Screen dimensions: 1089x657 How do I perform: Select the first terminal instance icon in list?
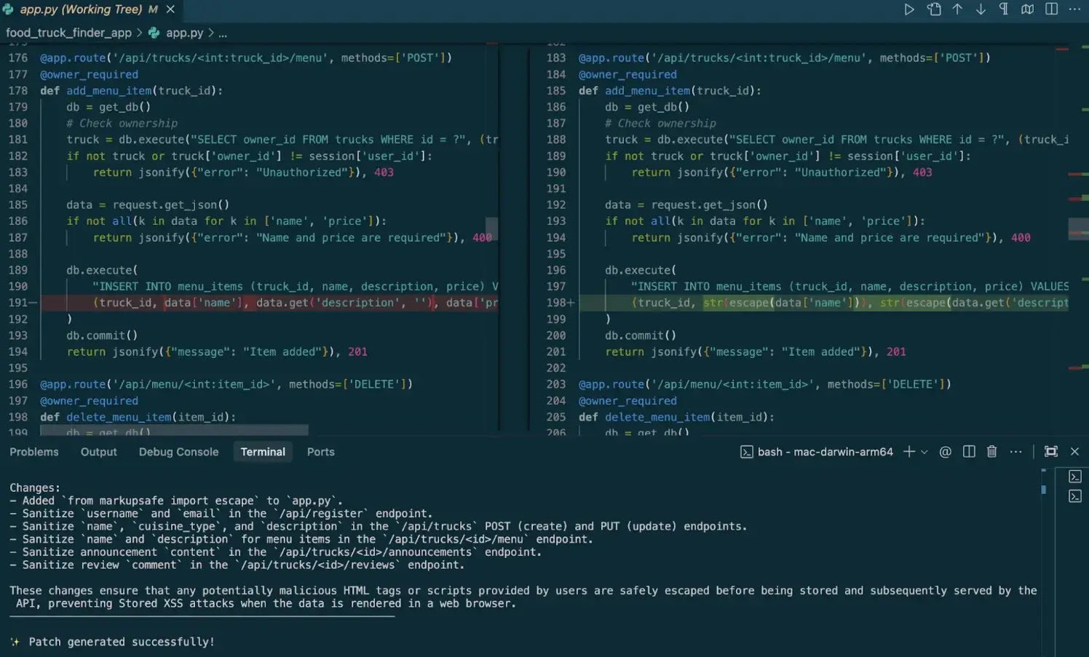(x=1075, y=477)
